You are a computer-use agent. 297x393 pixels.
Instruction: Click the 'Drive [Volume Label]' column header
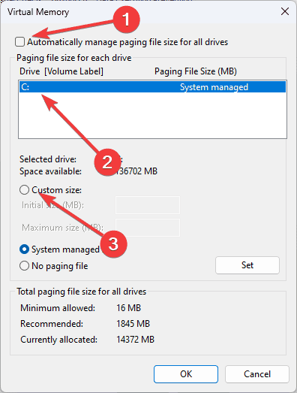point(61,71)
